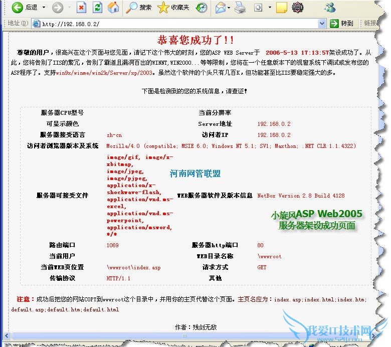Click NetBox Version 2.8 Build 4128 text
The height and width of the screenshot is (347, 391).
coord(301,196)
